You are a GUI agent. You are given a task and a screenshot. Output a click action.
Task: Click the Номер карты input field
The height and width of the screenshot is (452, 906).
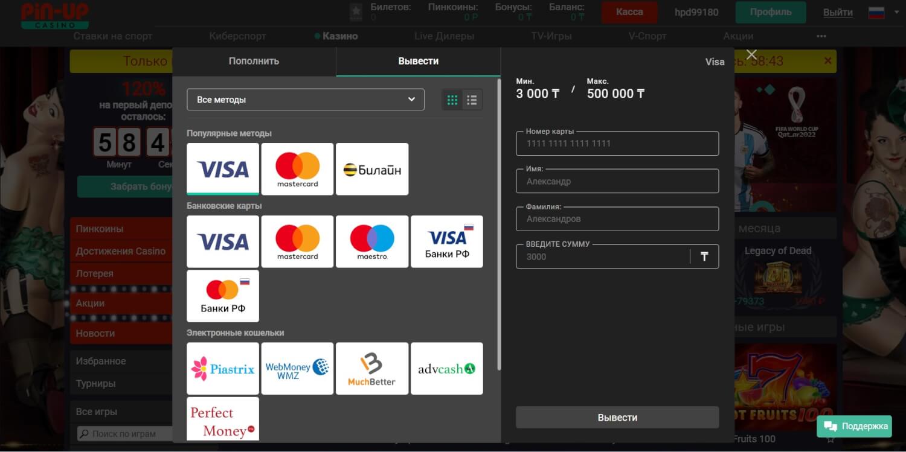pos(617,144)
